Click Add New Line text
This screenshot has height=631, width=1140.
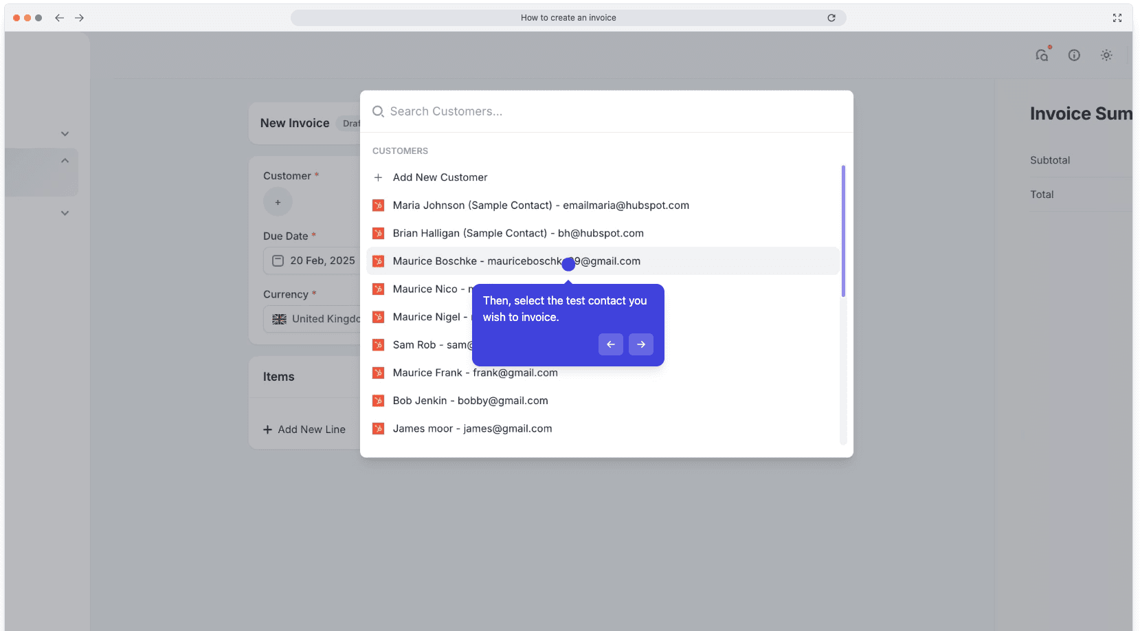[312, 430]
